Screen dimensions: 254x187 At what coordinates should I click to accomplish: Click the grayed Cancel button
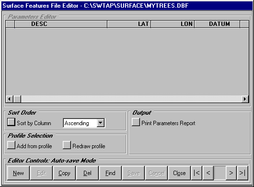156,173
